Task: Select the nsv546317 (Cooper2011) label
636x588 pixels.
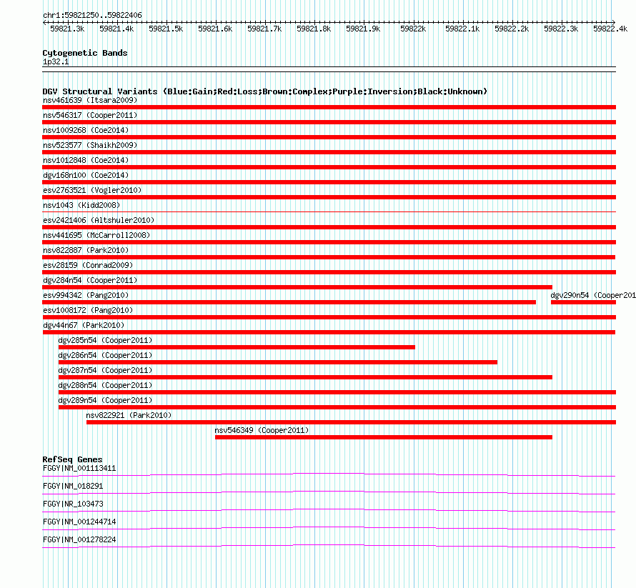Action: pyautogui.click(x=90, y=115)
